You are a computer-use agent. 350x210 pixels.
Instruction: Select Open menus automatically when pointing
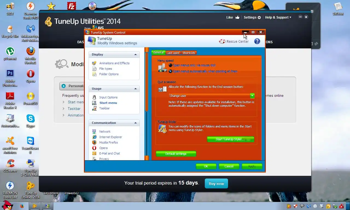tap(203, 71)
